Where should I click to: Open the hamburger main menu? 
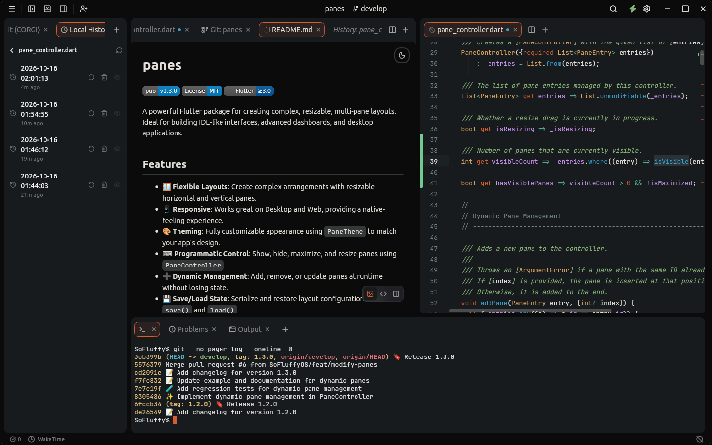coord(12,9)
